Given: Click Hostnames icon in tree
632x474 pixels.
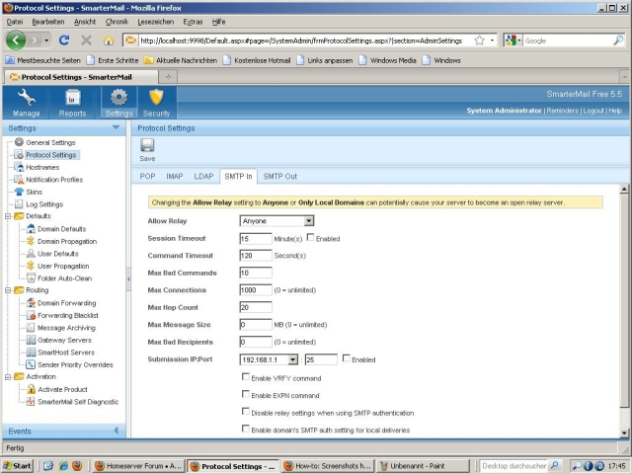Looking at the screenshot, I should tap(19, 167).
